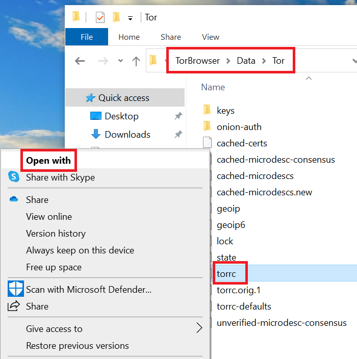Select the lock file

click(x=225, y=241)
